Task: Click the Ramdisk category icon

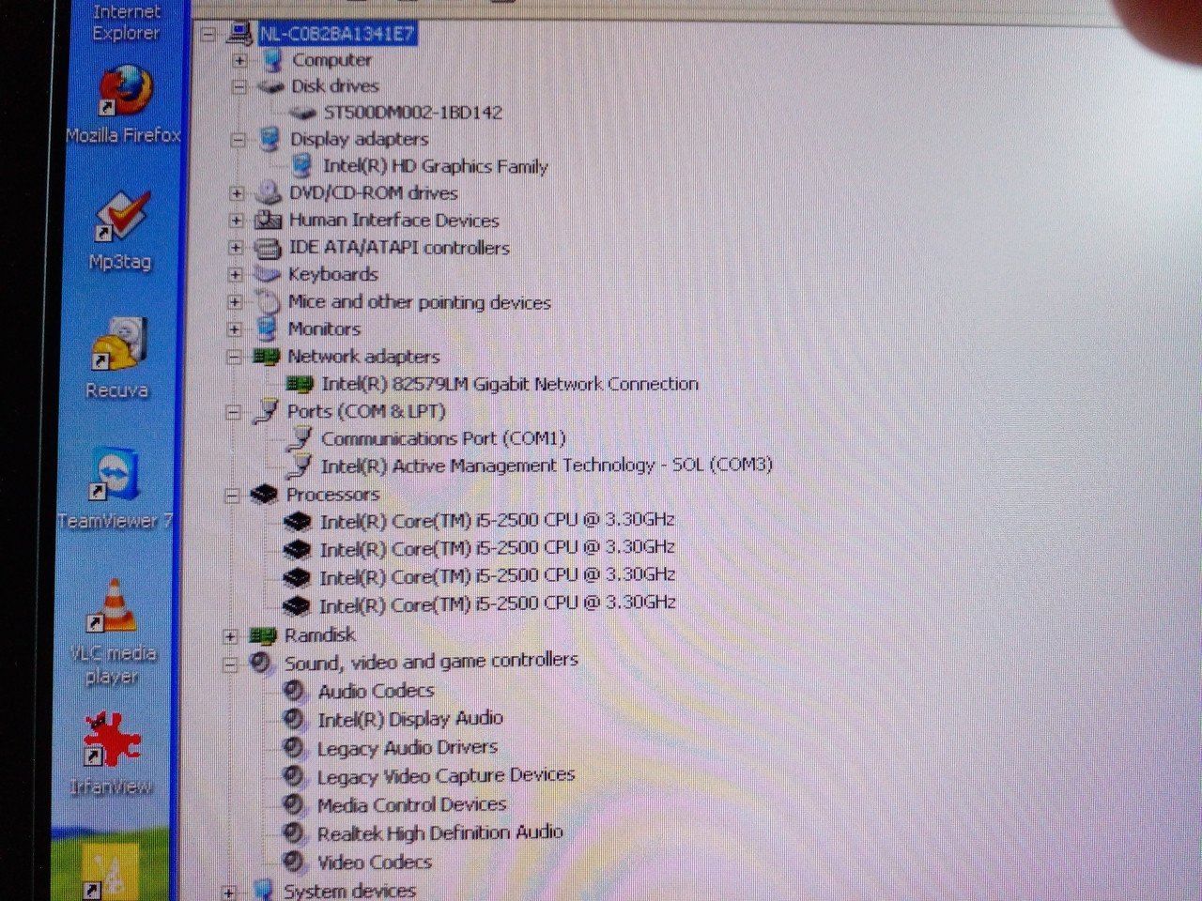Action: point(262,636)
